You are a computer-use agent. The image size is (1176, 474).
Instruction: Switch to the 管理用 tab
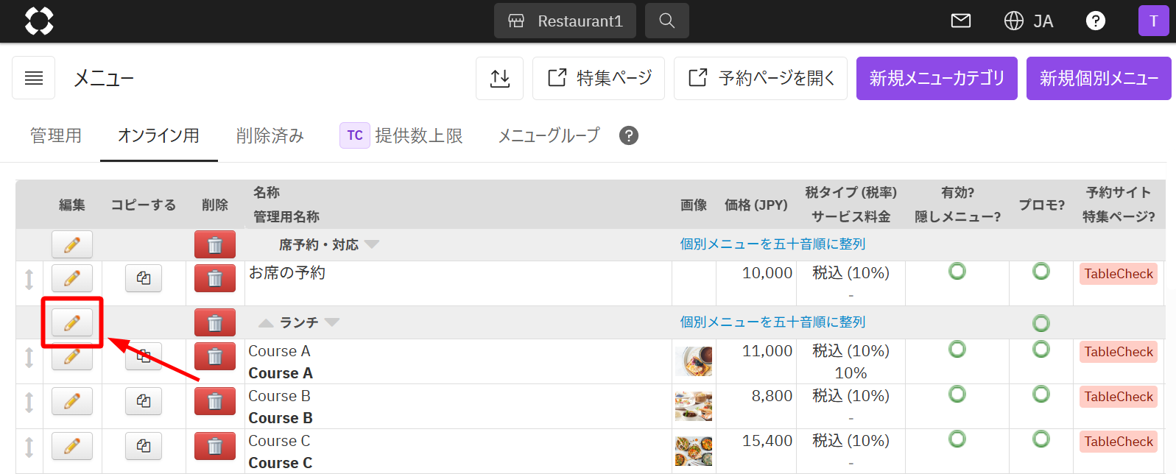[x=56, y=135]
